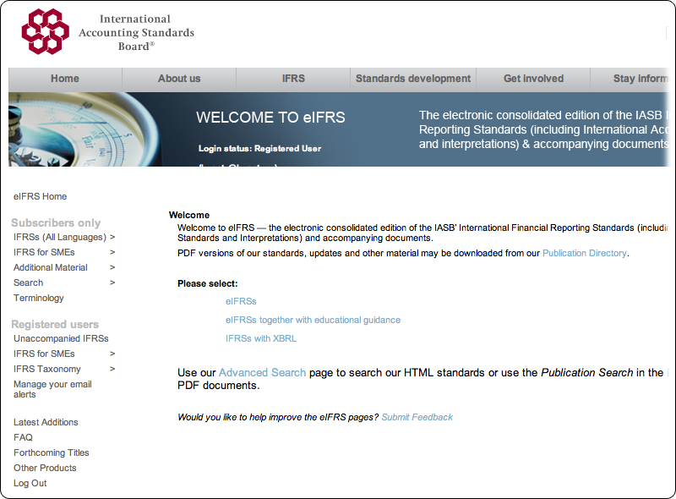Open the Terminology sidebar link
Screen dimensions: 676x499
click(39, 298)
